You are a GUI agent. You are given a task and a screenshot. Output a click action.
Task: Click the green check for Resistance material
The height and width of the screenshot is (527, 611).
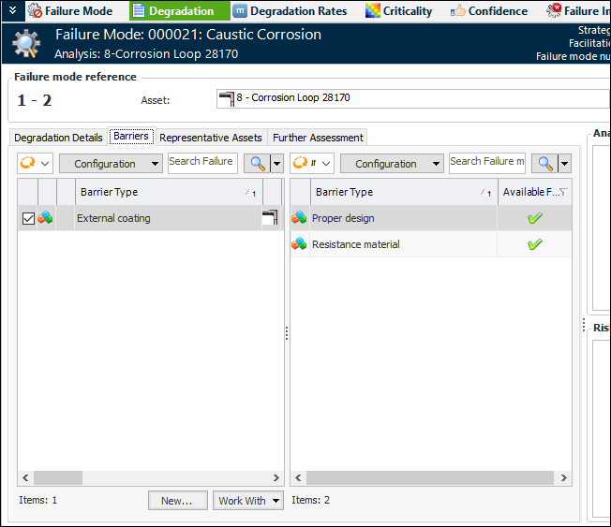534,244
